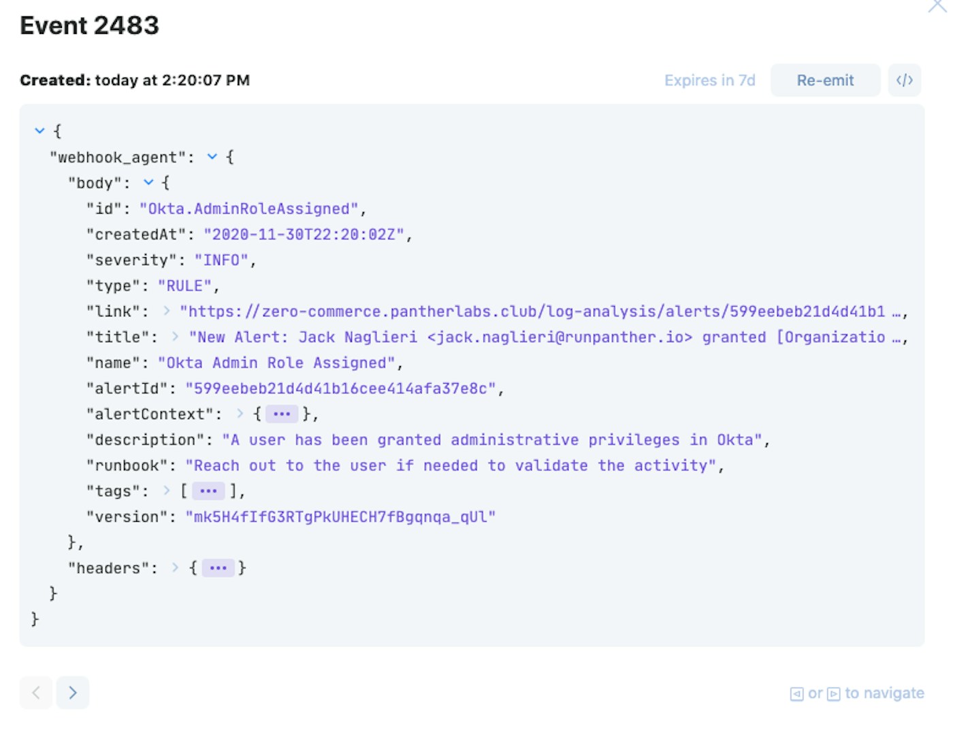This screenshot has height=730, width=953.
Task: Expand the headers object chevron
Action: (x=176, y=568)
